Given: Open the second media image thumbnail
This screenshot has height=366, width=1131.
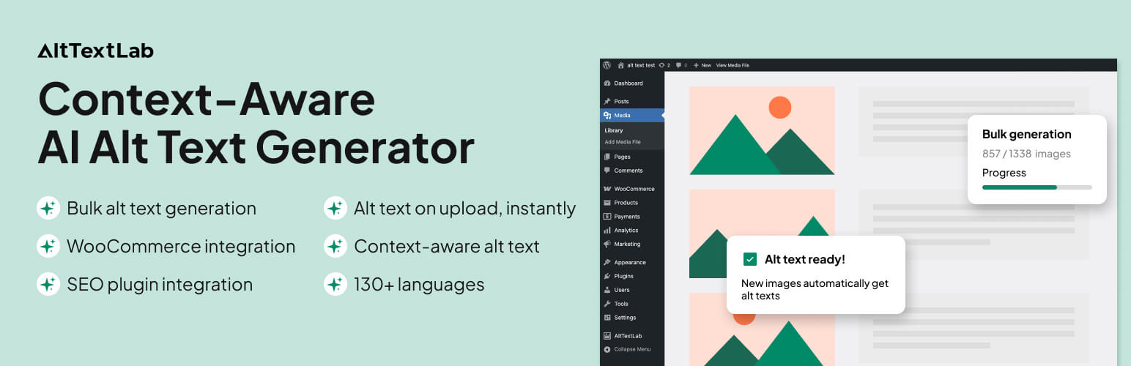Looking at the screenshot, I should 762,234.
